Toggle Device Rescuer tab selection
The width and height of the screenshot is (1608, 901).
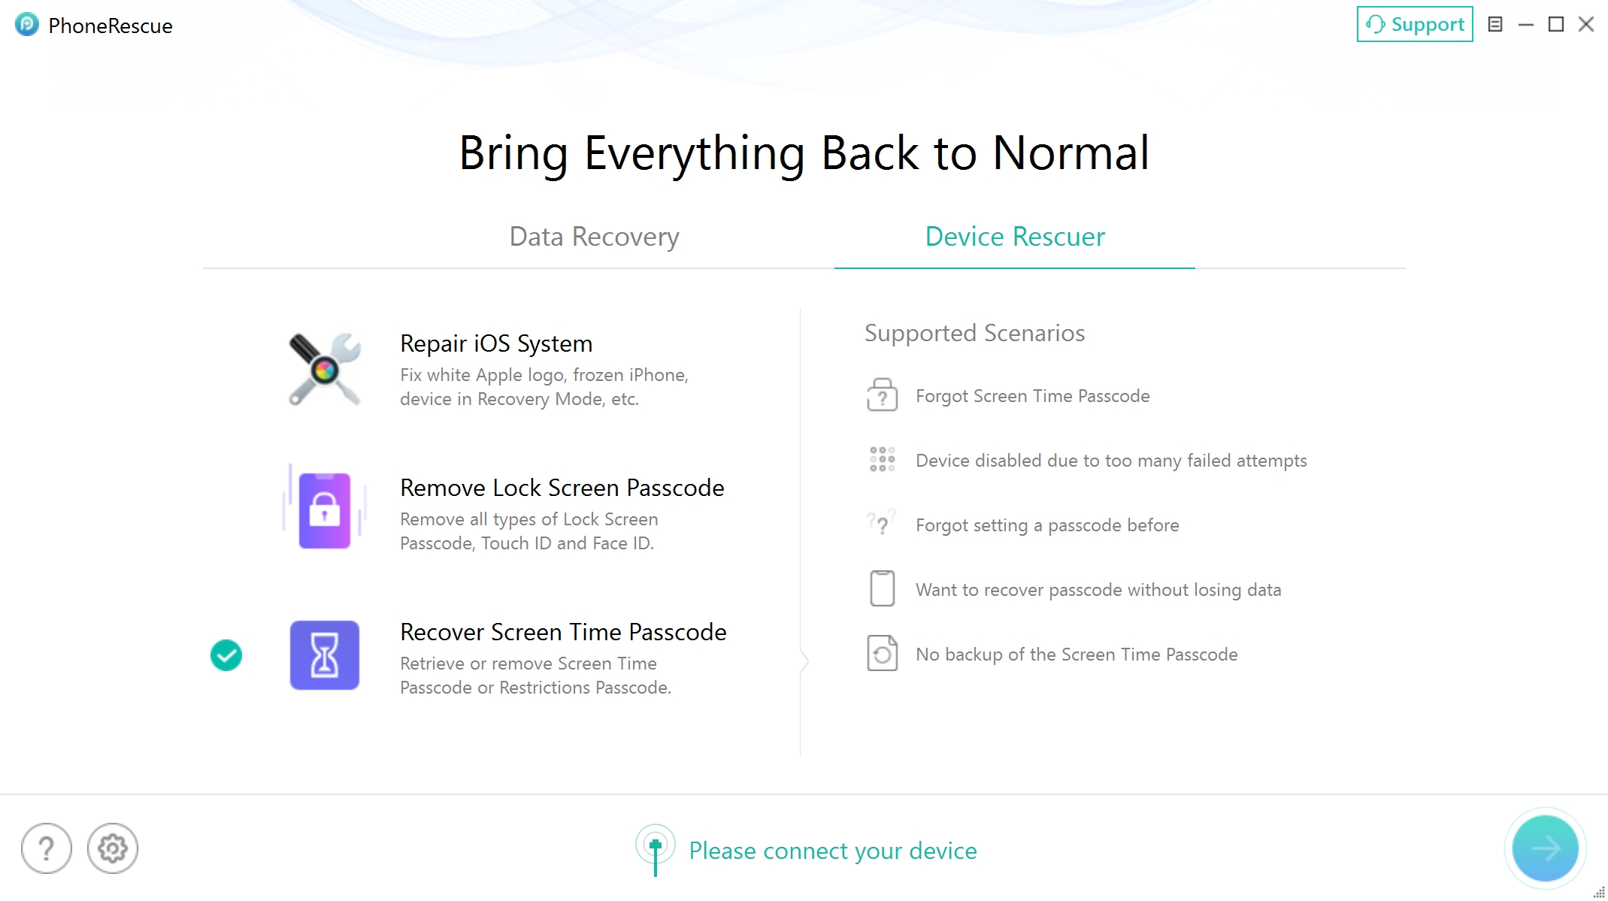[1015, 235]
